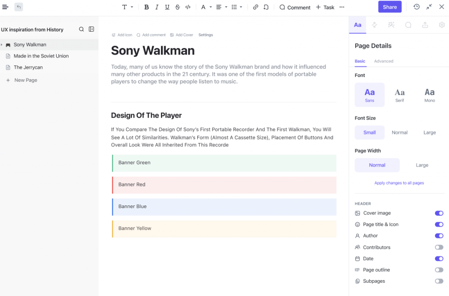Screen dimensions: 449x296
Task: Open the text style dropdown arrow
Action: 132,7
